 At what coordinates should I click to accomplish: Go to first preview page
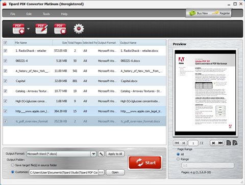177,143
